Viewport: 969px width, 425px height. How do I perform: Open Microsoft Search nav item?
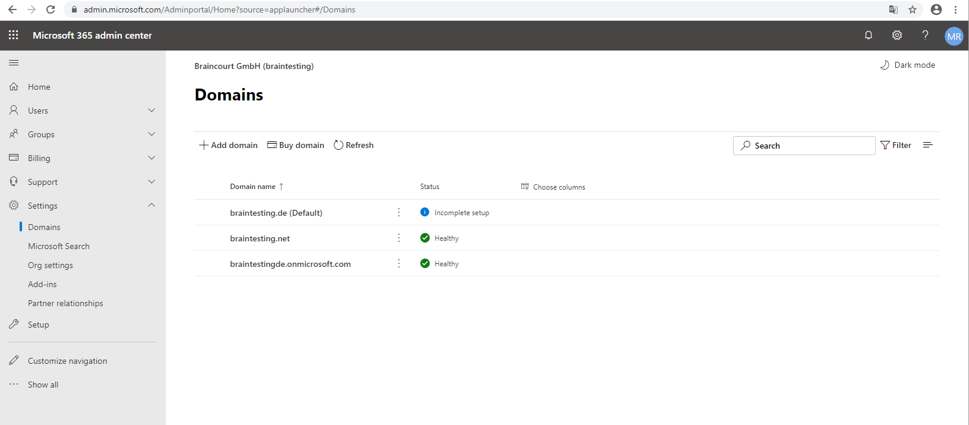tap(59, 246)
